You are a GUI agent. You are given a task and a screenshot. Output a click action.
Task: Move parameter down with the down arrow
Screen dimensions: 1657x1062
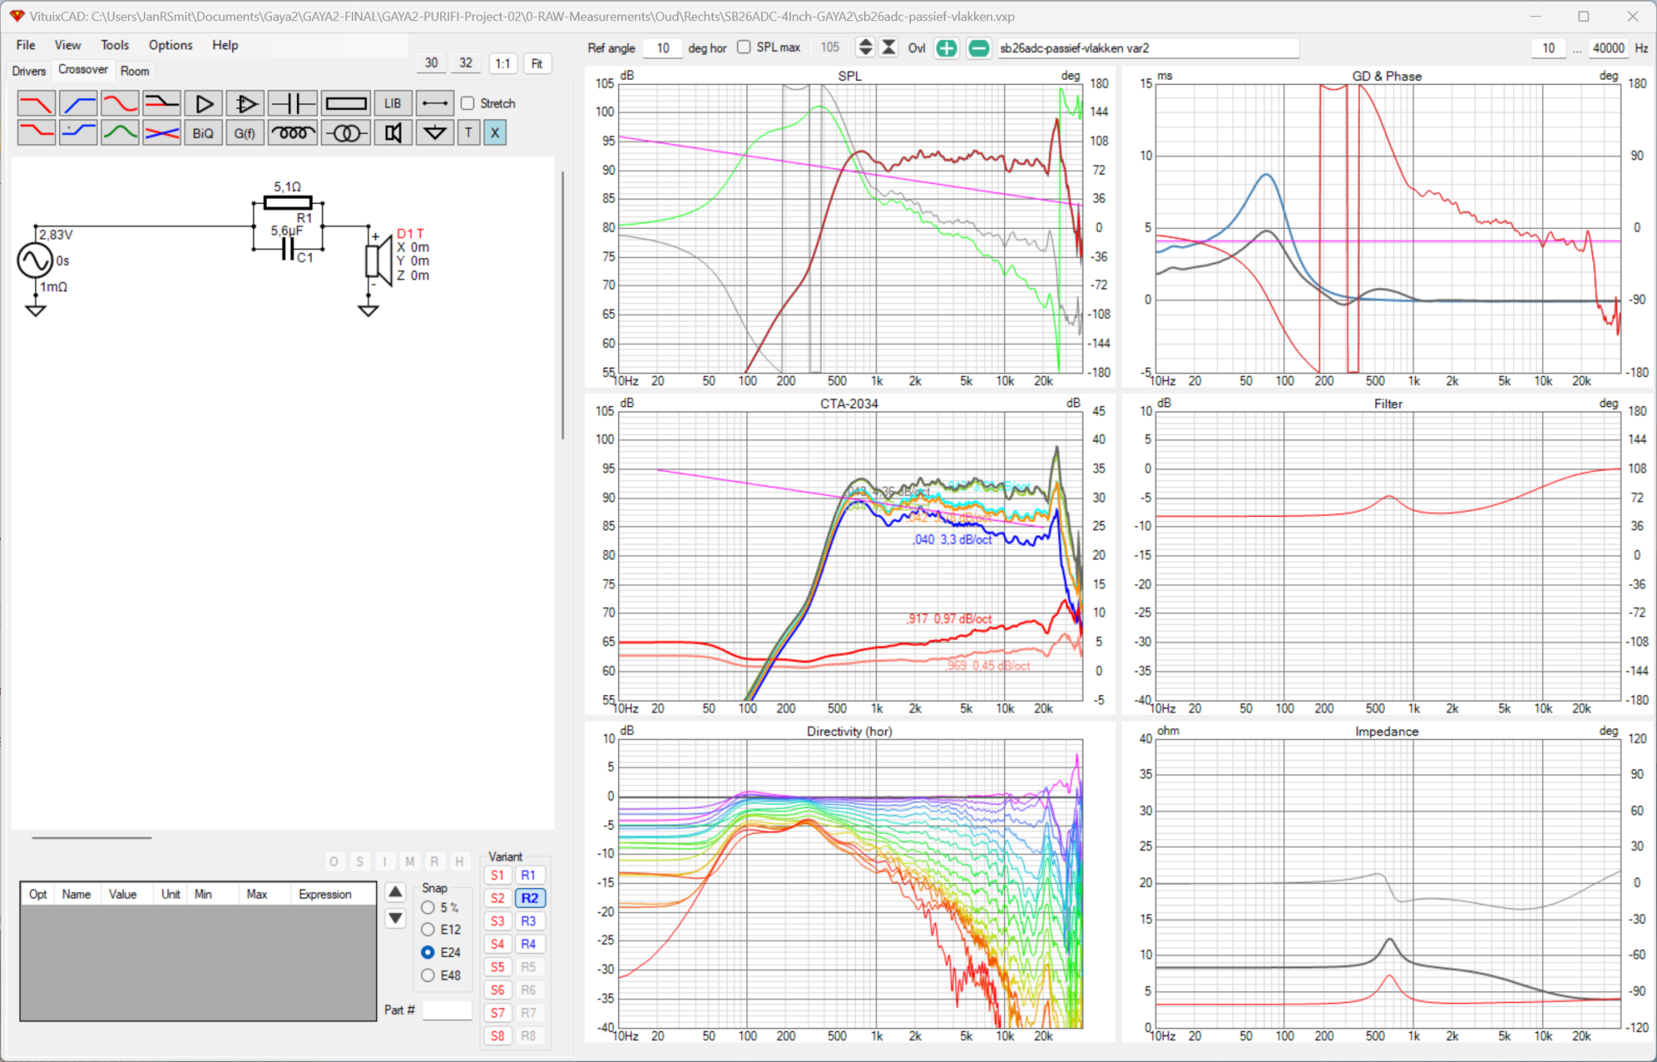click(x=395, y=918)
